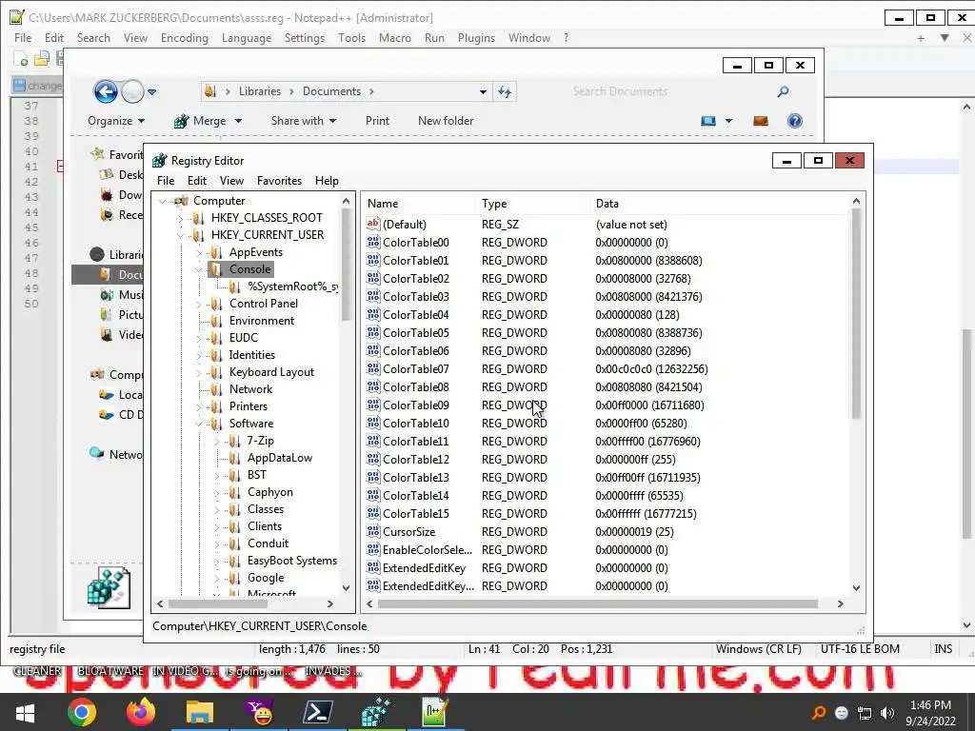This screenshot has height=731, width=975.
Task: Open the Registry Editor Edit menu
Action: click(x=196, y=180)
